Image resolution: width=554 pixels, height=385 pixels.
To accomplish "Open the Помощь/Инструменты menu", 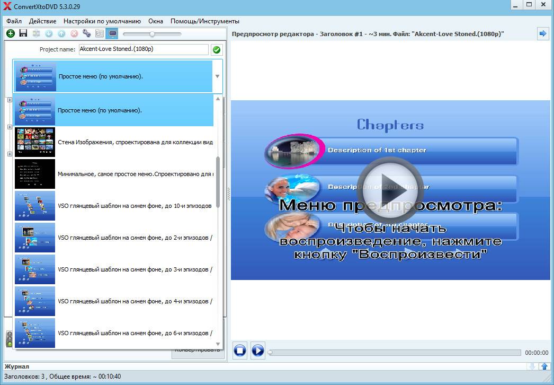I will coord(205,21).
